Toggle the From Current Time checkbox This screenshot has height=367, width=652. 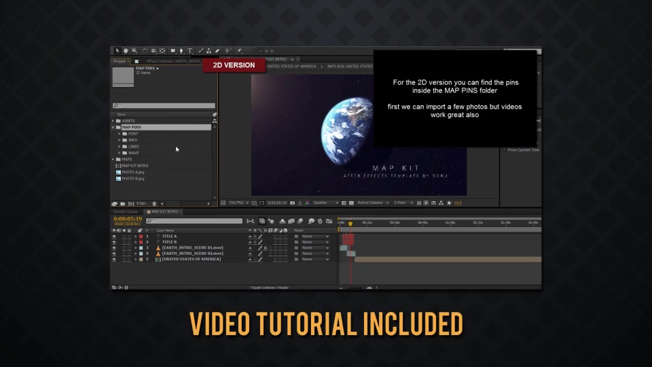[x=505, y=150]
